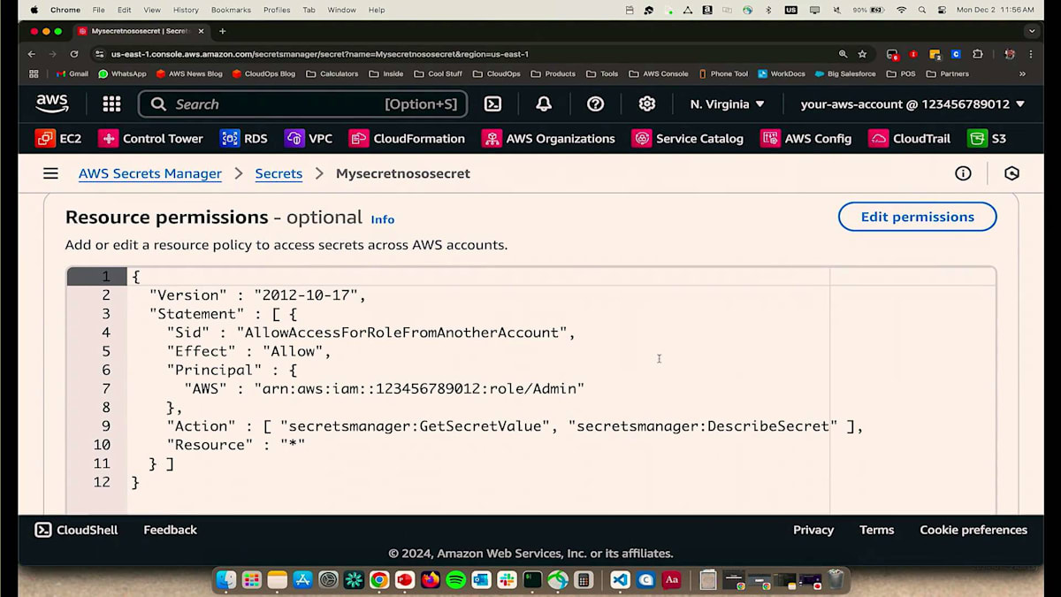Open the Tools bookmark folder
Viewport: 1061px width, 597px height.
click(602, 74)
